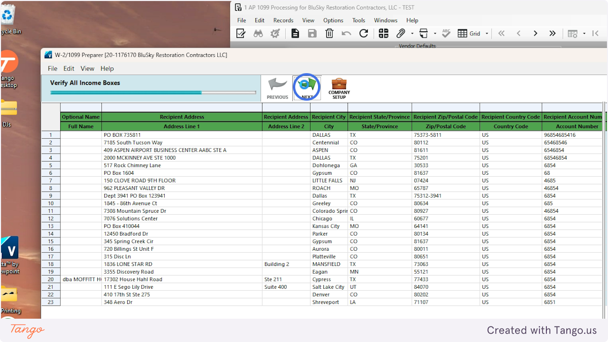Screen dimensions: 608x342
Task: Select city cell 'Salt Lake City'
Action: pyautogui.click(x=329, y=287)
